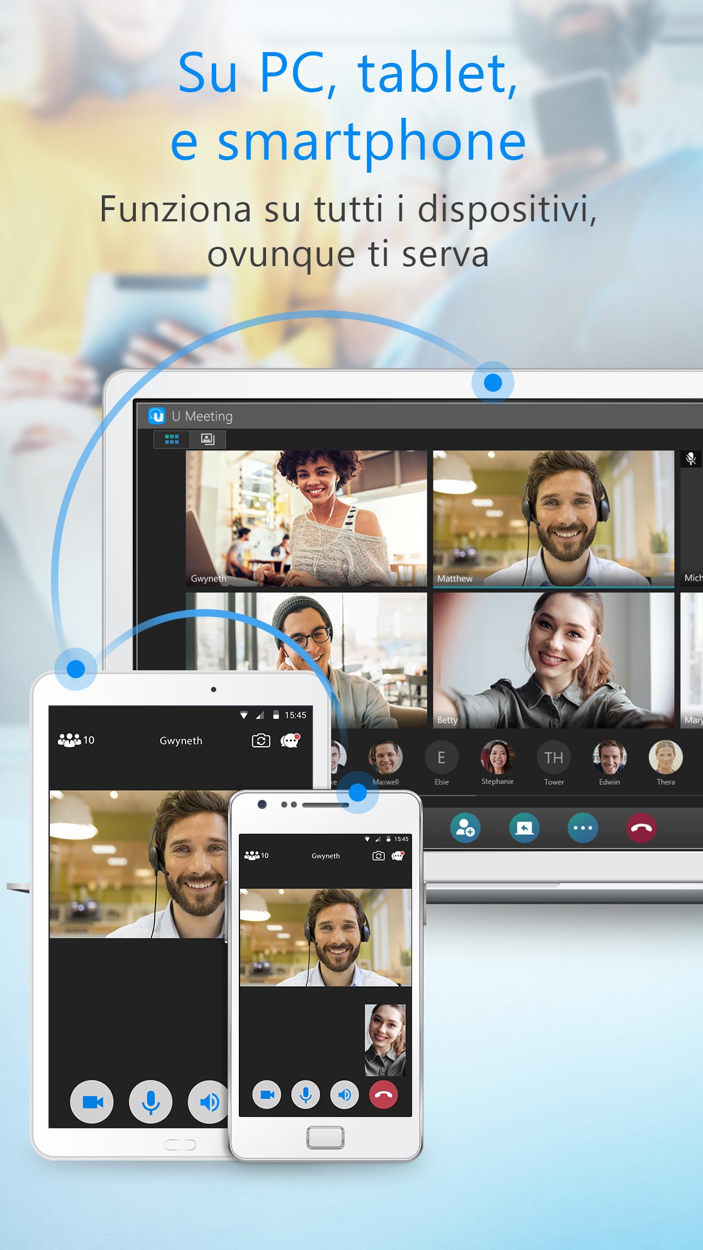Toggle the tablet video camera button

point(92,1102)
